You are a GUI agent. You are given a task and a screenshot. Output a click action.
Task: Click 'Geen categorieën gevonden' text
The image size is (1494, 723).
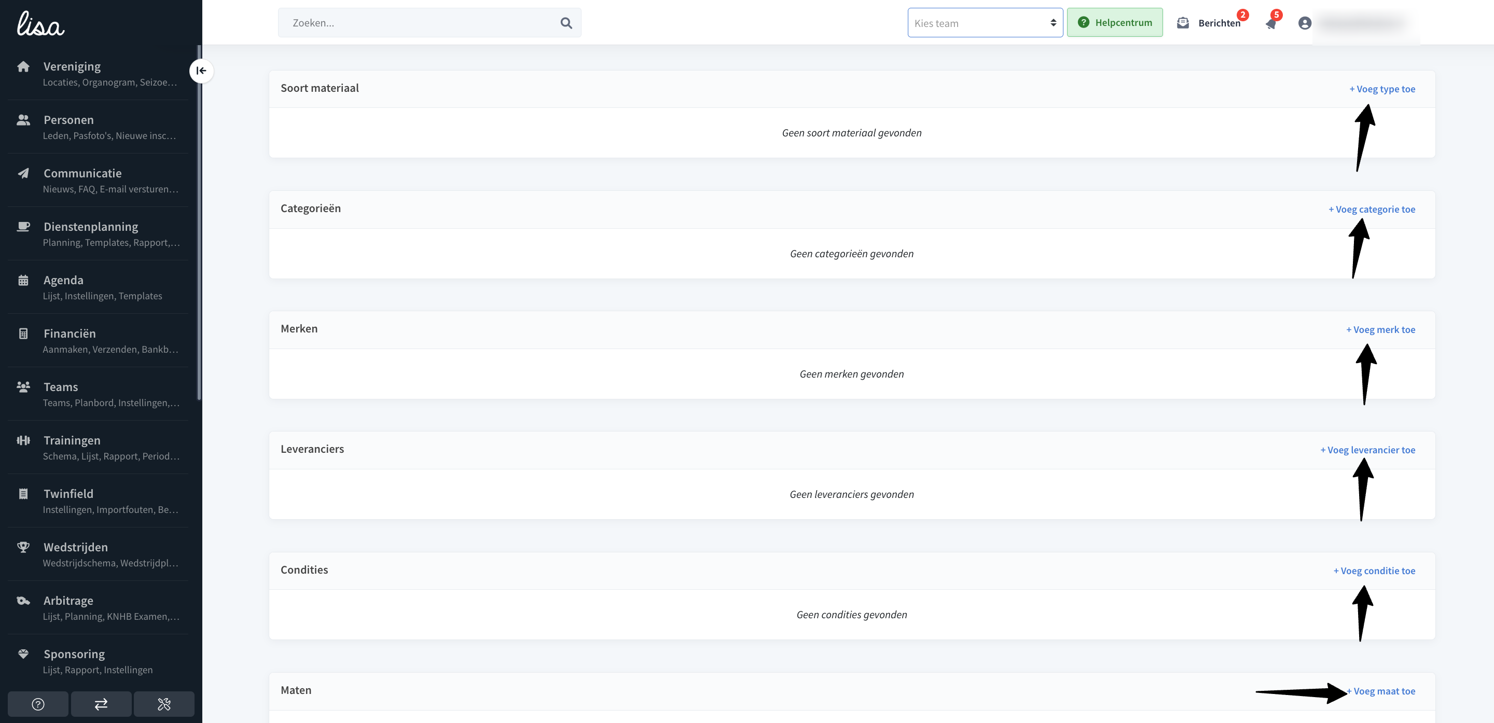(x=851, y=254)
